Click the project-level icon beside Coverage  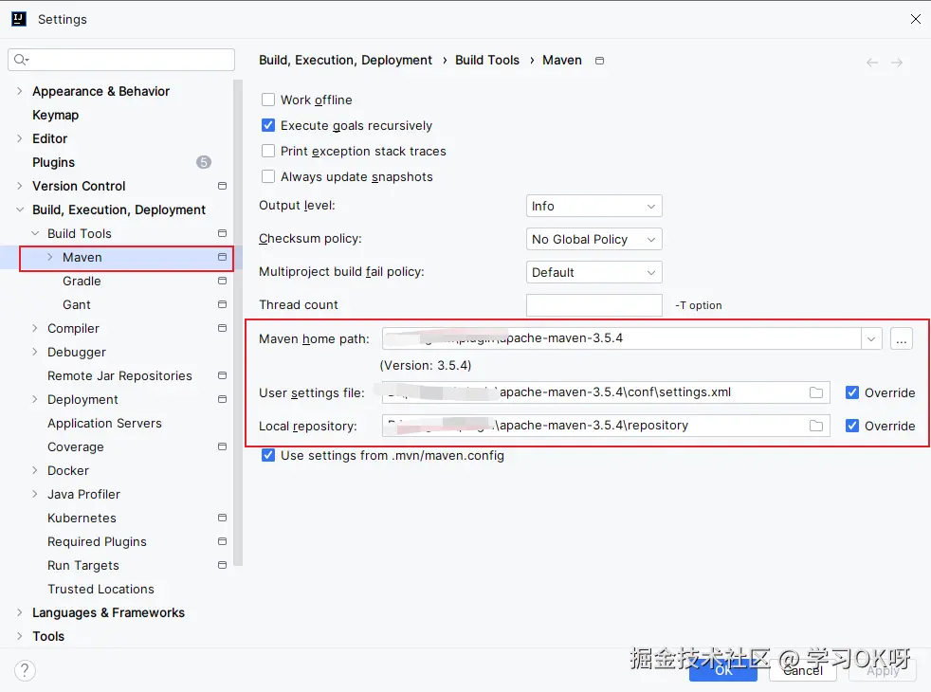(222, 446)
